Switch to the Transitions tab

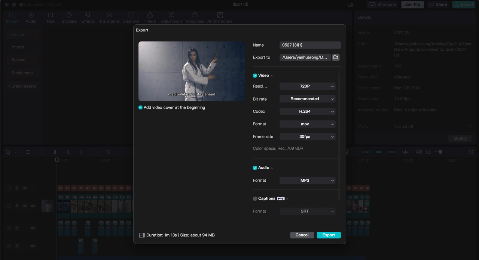(109, 18)
